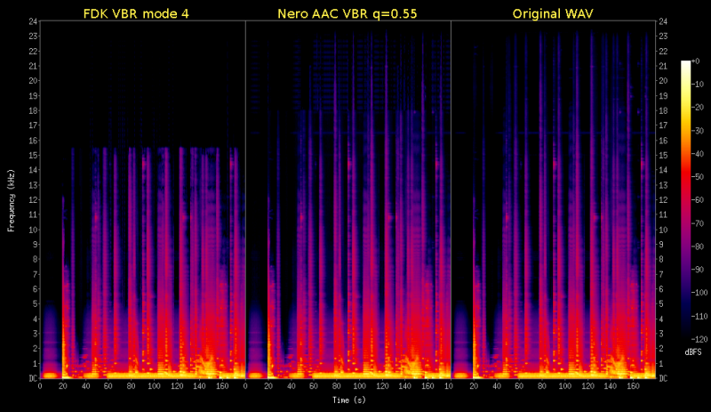Click the 16 tick on the right frequency axis

tap(659, 140)
